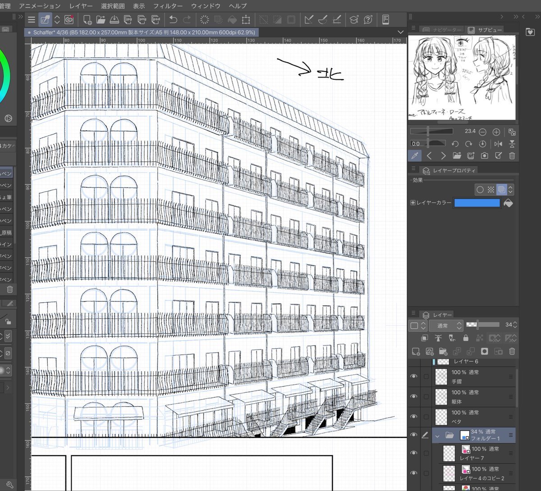The image size is (541, 491).
Task: Open the レイヤー menu
Action: (x=81, y=6)
